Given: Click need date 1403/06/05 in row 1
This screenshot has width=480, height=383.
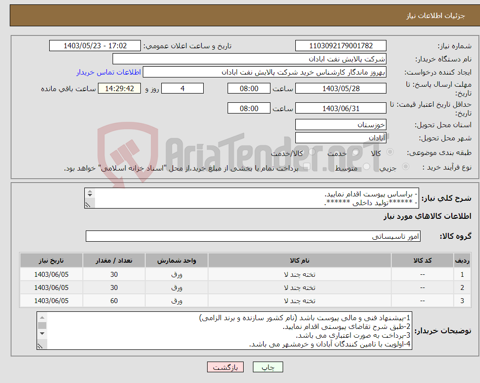Looking at the screenshot, I should click(x=51, y=275).
